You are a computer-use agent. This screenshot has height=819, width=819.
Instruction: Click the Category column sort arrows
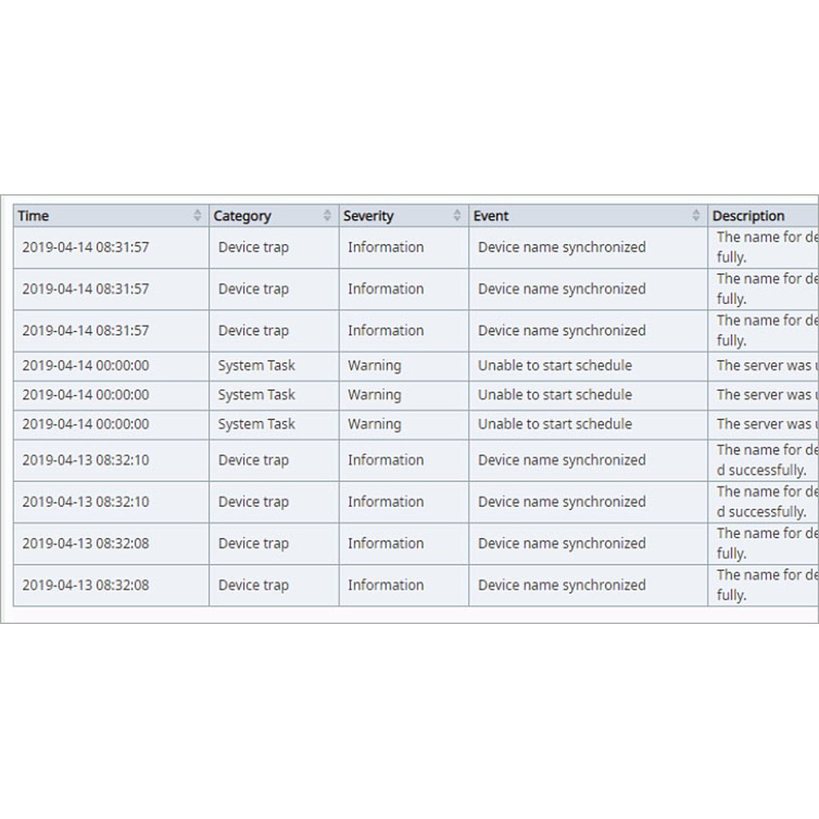coord(328,215)
